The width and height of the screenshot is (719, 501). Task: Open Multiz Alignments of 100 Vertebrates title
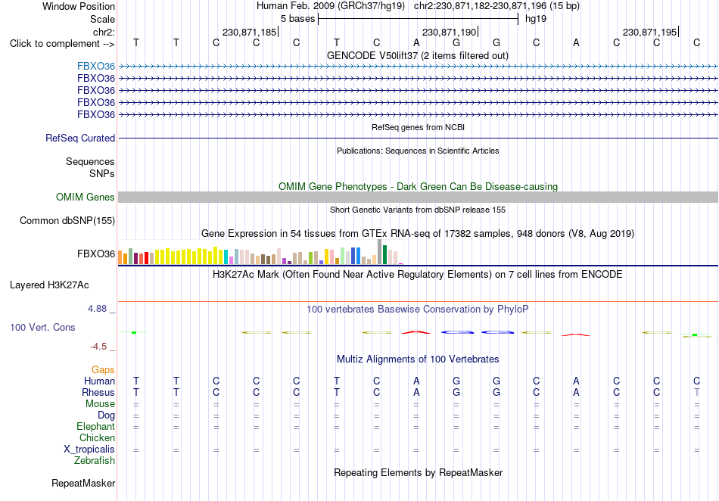tap(418, 359)
